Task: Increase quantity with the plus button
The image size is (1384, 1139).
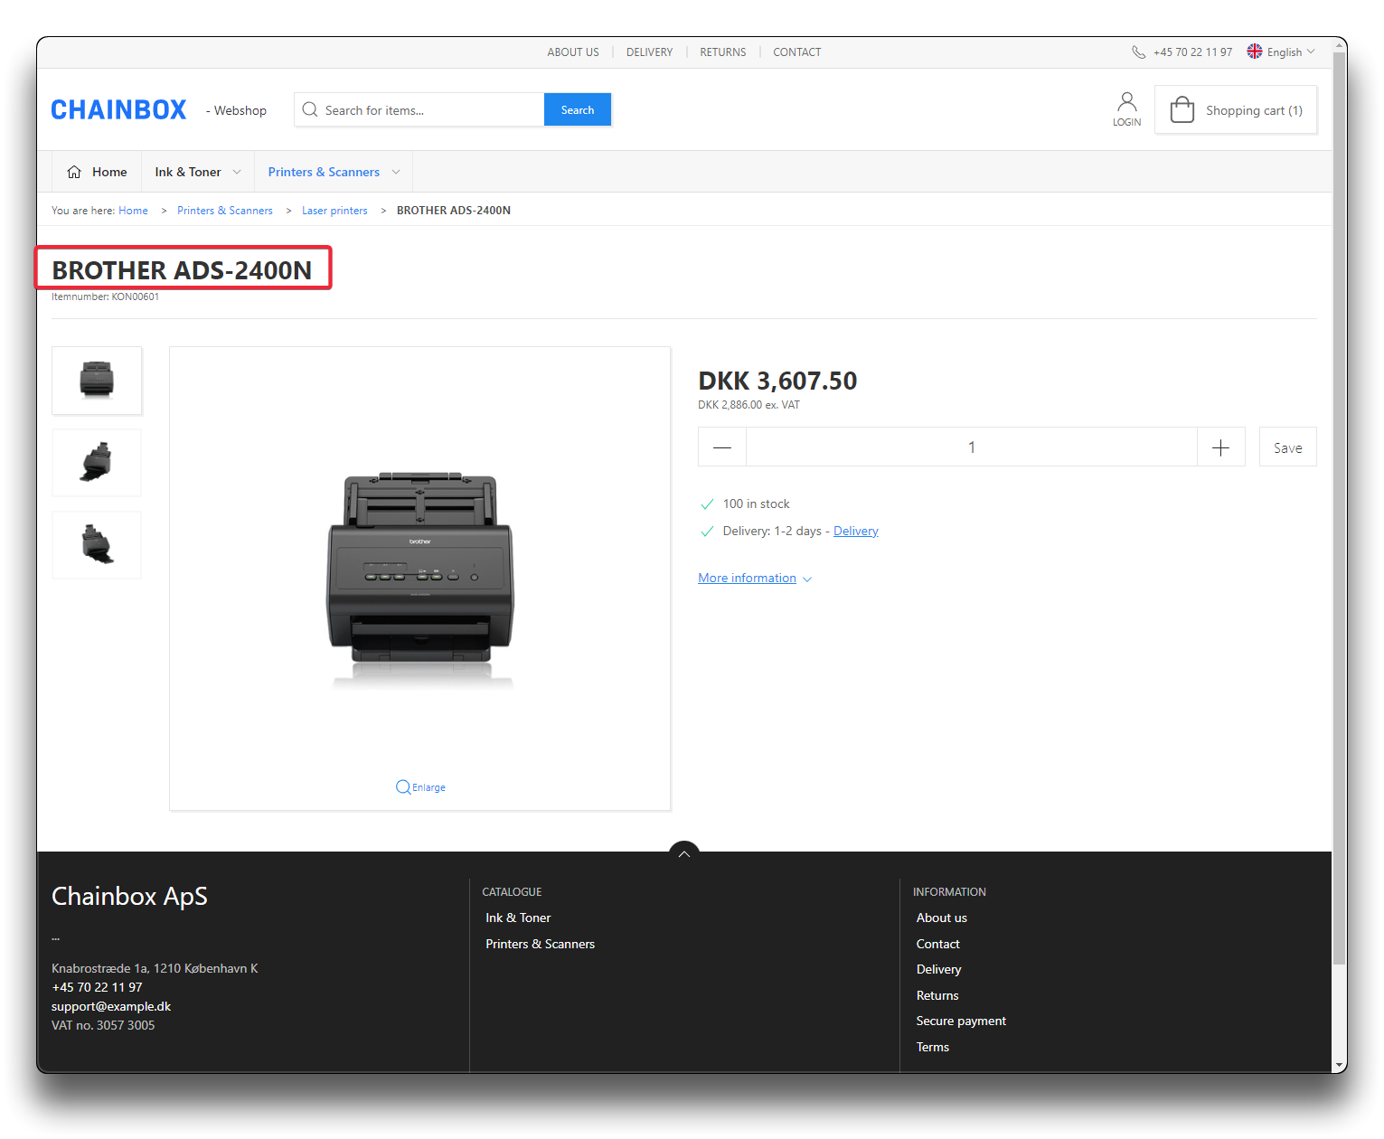Action: pyautogui.click(x=1220, y=447)
